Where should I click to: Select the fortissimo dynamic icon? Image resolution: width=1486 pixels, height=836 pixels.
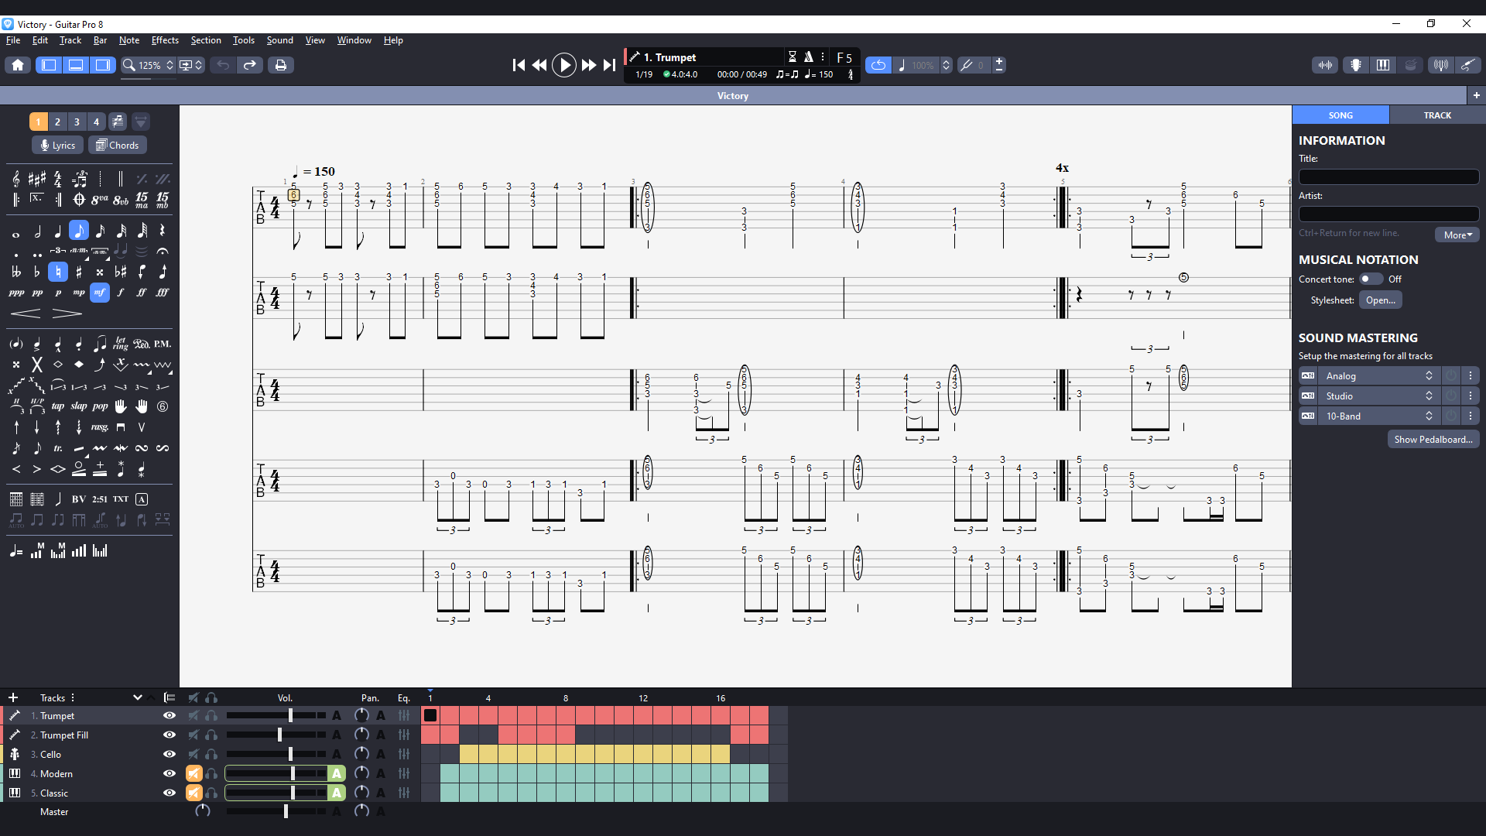pos(141,293)
